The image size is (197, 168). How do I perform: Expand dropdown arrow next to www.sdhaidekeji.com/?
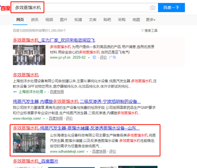[x=87, y=152]
